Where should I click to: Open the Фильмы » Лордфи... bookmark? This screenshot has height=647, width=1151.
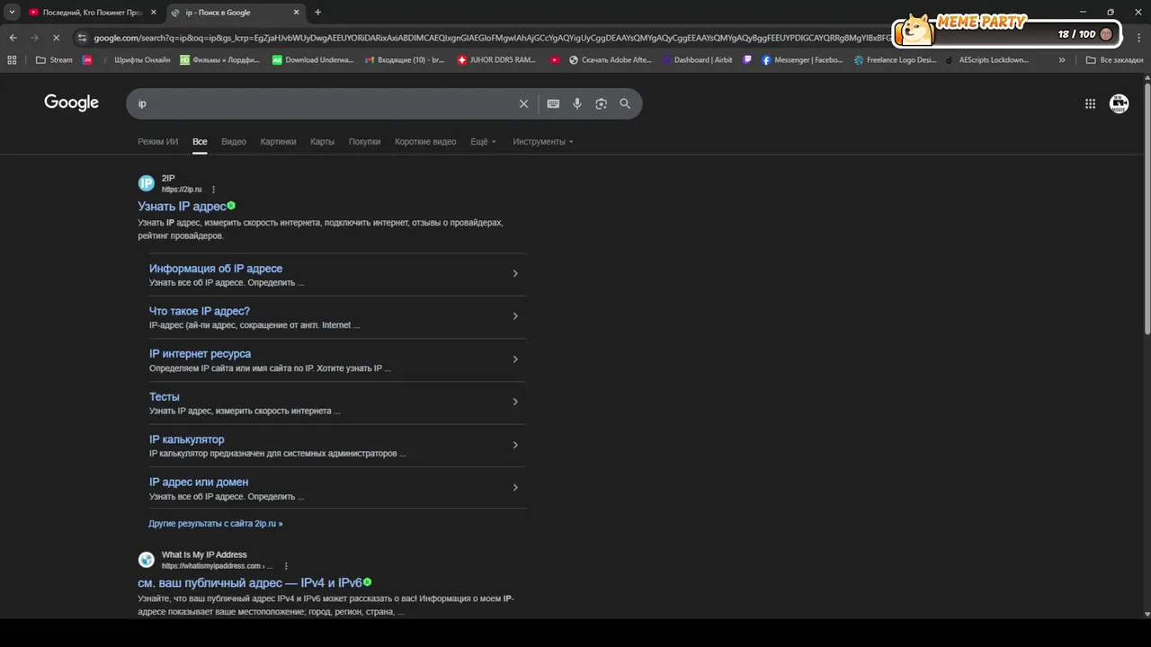[x=220, y=60]
